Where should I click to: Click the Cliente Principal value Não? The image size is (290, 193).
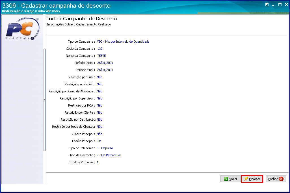coord(99,134)
